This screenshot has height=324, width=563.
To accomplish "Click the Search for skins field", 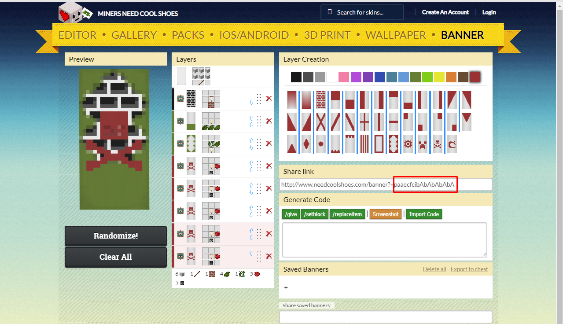I will pos(362,12).
